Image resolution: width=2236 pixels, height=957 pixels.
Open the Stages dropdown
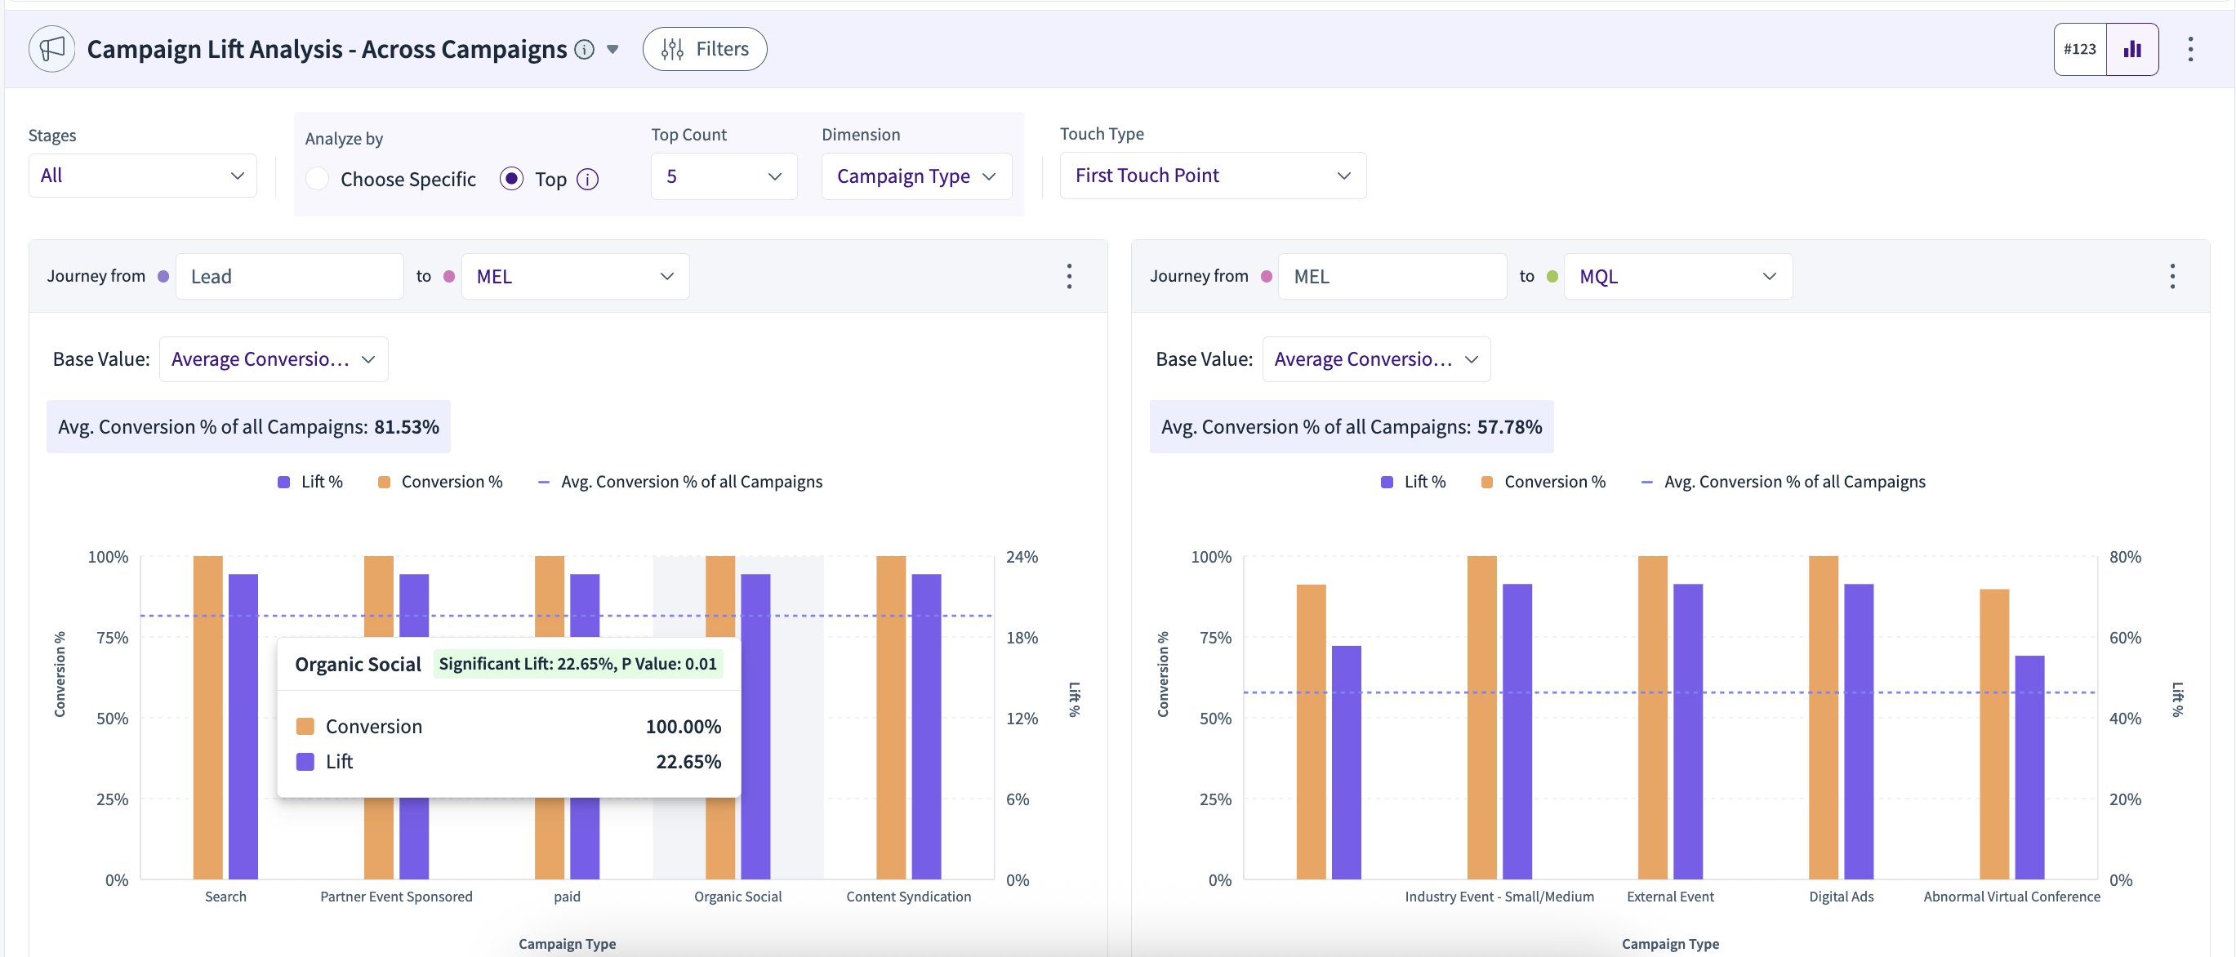tap(142, 176)
